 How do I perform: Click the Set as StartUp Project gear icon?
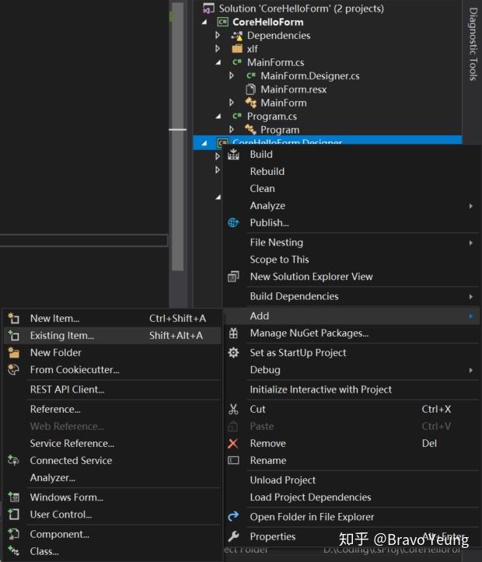coord(233,353)
